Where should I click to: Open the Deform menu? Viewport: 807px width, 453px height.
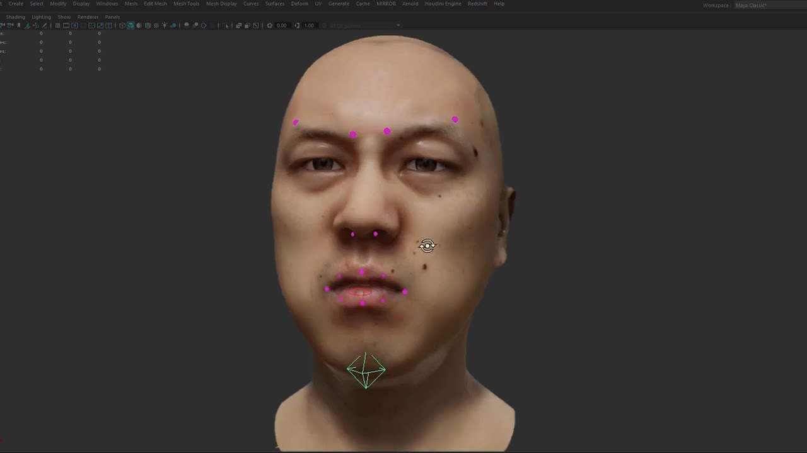299,4
